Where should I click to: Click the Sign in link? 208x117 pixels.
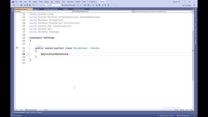point(175,2)
